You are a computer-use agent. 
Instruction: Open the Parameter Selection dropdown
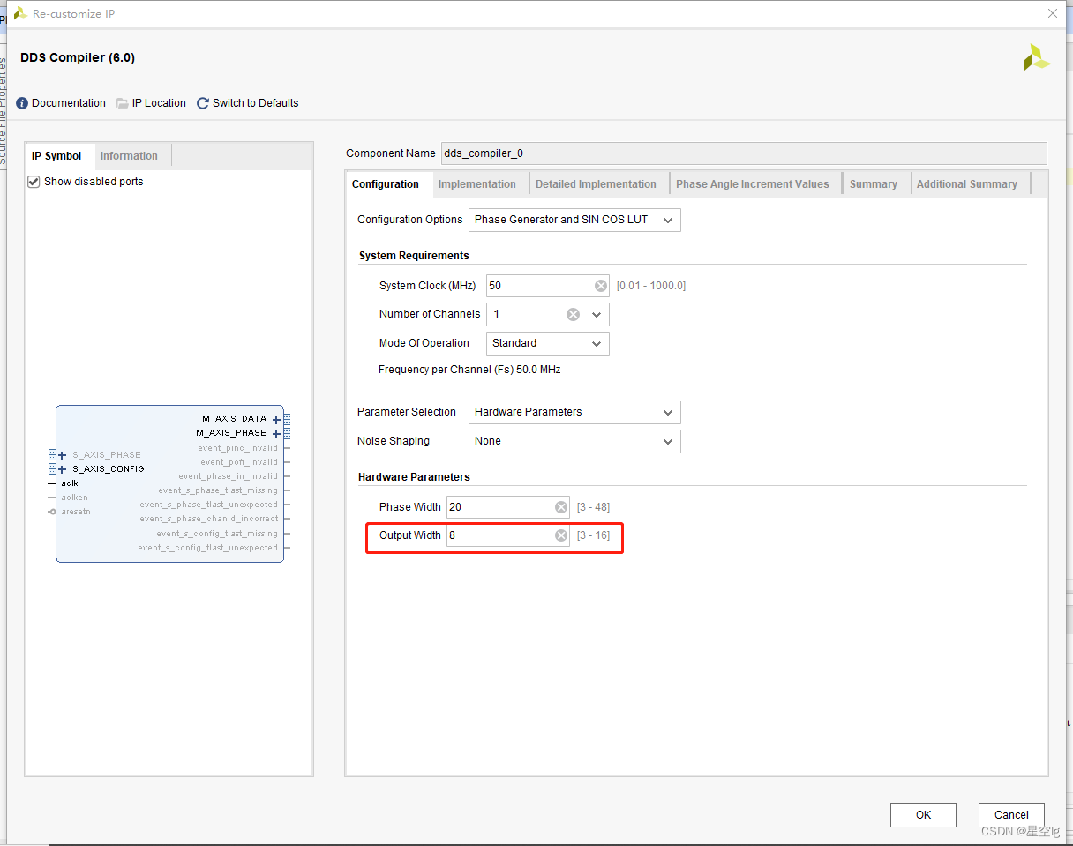pyautogui.click(x=574, y=412)
